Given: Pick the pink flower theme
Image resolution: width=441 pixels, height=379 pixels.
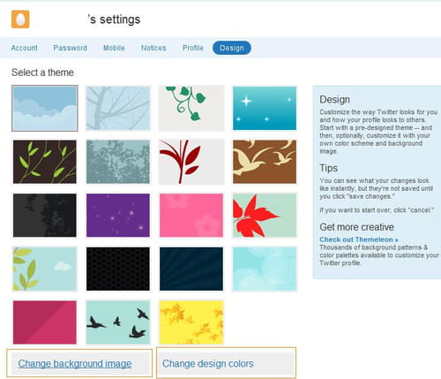Looking at the screenshot, I should click(x=191, y=216).
